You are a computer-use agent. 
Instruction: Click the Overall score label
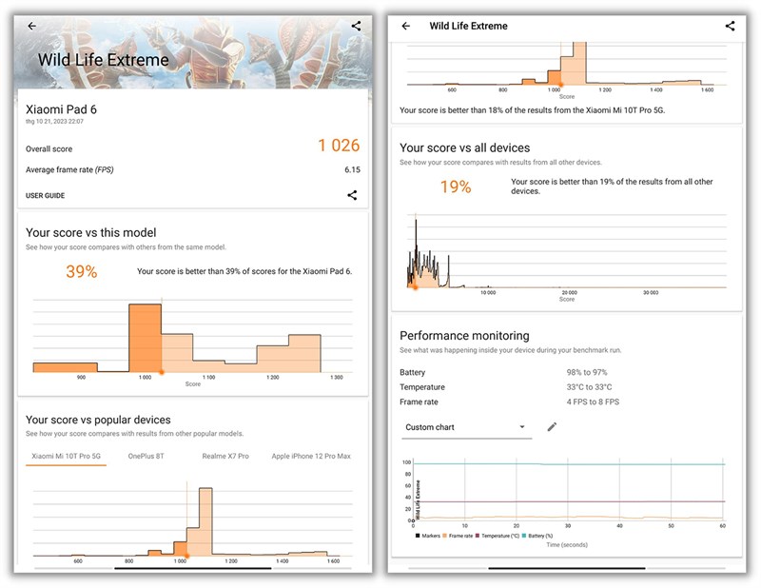(x=49, y=149)
